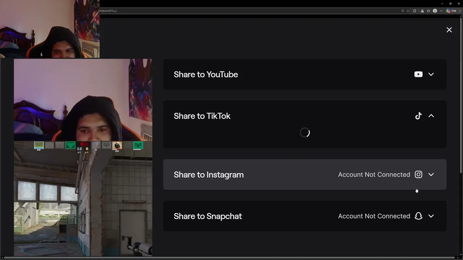
Task: Select the Share to TikTok heading
Action: coord(202,116)
